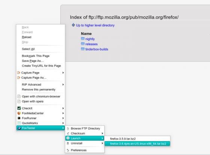210x155 pixels.
Task: Expand the Uninstall submenu arrow
Action: click(102, 143)
